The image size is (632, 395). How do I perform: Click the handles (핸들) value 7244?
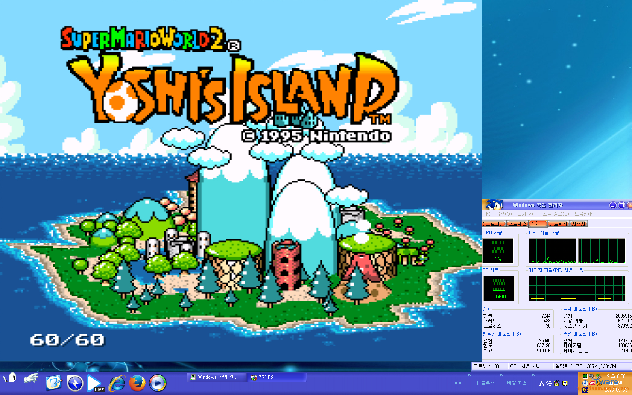click(x=546, y=316)
